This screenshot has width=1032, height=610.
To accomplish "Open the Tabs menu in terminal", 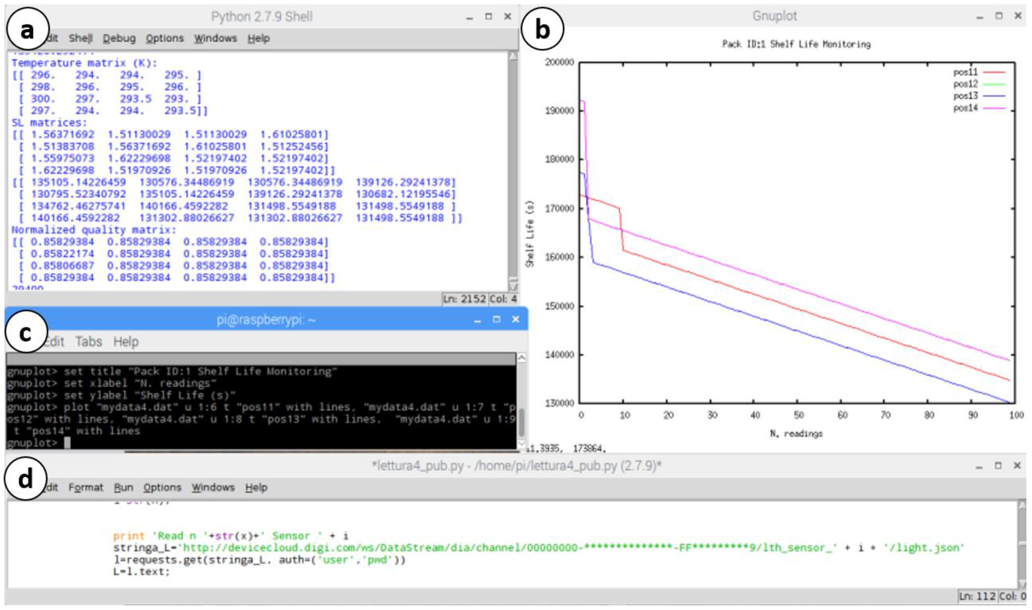I will [88, 341].
